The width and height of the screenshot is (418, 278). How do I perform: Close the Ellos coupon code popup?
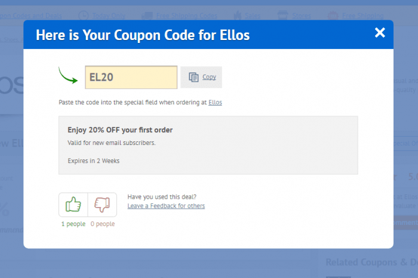point(380,33)
